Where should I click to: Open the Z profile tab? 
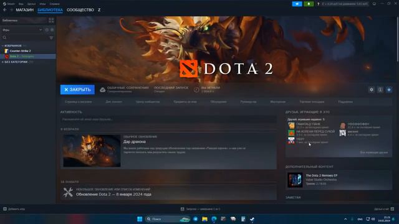(x=99, y=10)
